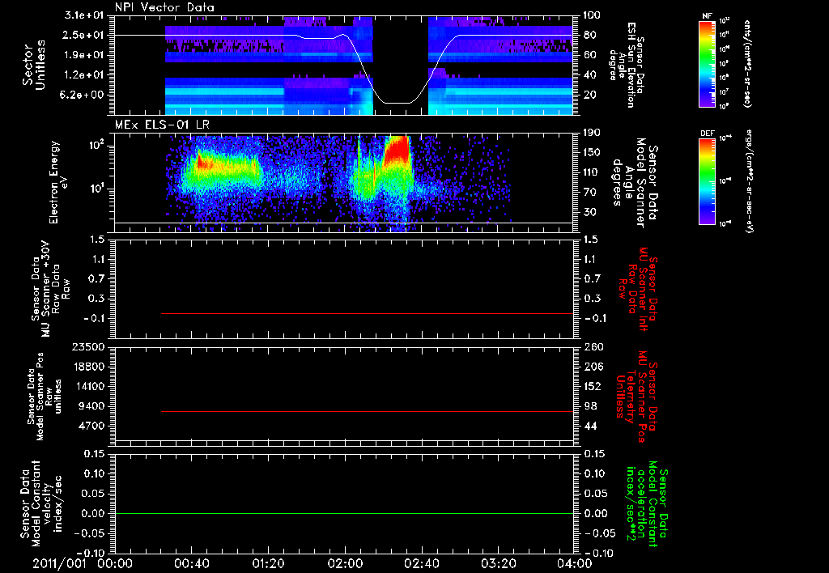
Task: Click the green 'Model Constant acceleration' title
Action: [x=647, y=505]
